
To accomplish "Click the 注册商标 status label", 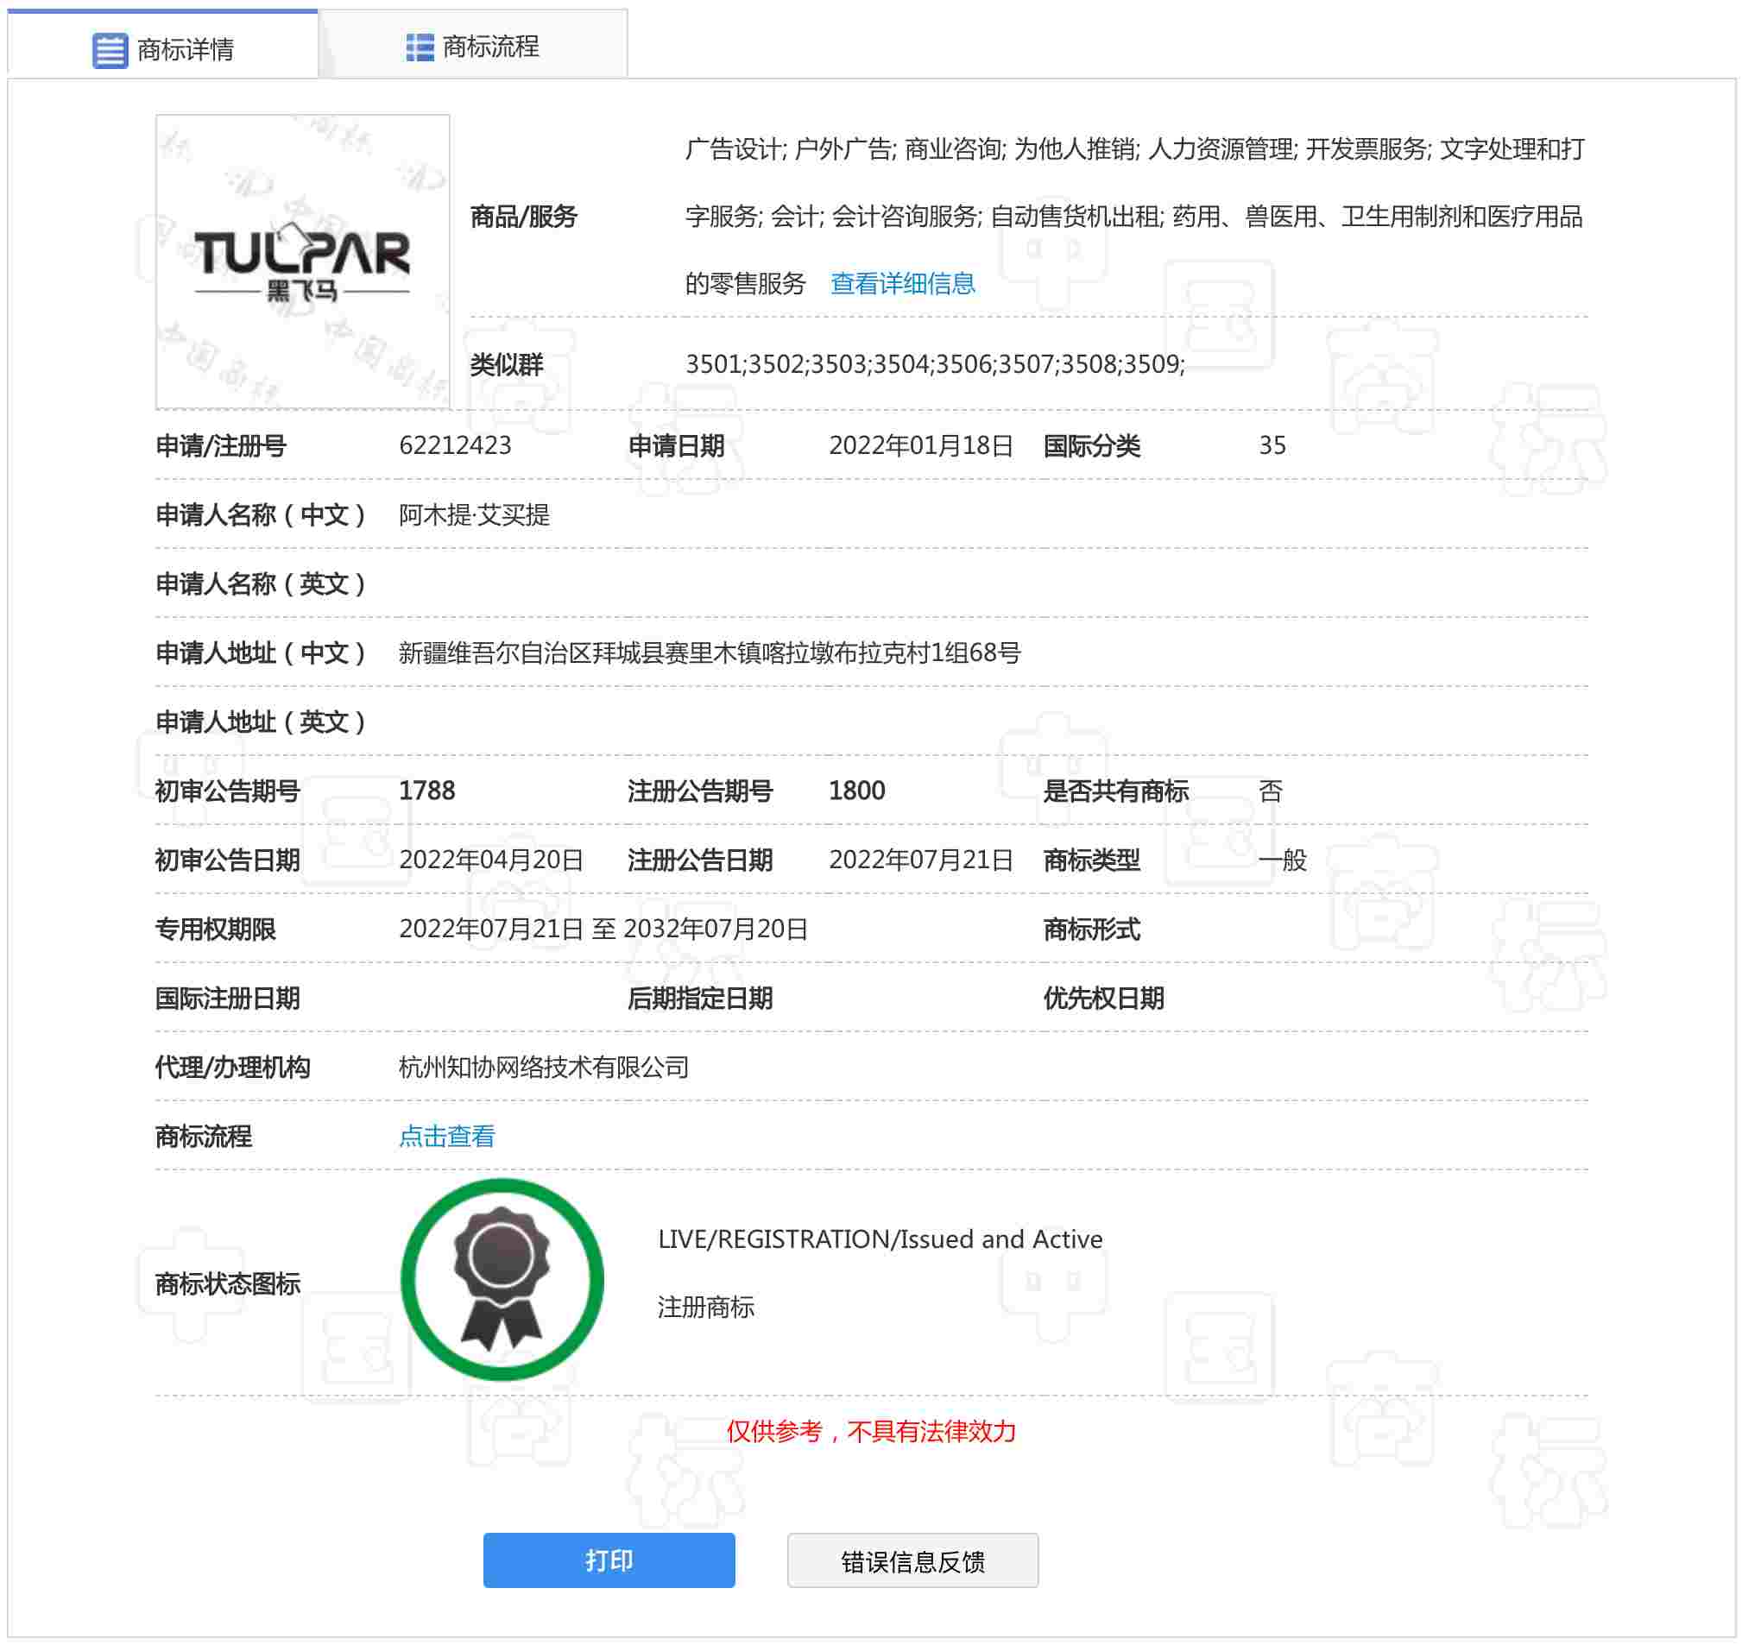I will pyautogui.click(x=705, y=1307).
